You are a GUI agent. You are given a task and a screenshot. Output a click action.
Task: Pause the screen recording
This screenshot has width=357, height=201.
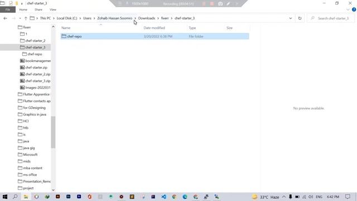[204, 4]
